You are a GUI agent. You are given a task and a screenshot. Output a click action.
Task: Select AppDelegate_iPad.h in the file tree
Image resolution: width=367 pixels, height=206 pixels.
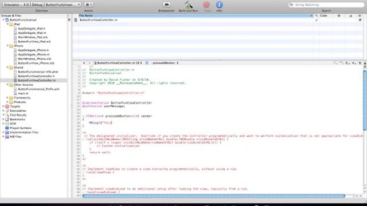(x=32, y=29)
